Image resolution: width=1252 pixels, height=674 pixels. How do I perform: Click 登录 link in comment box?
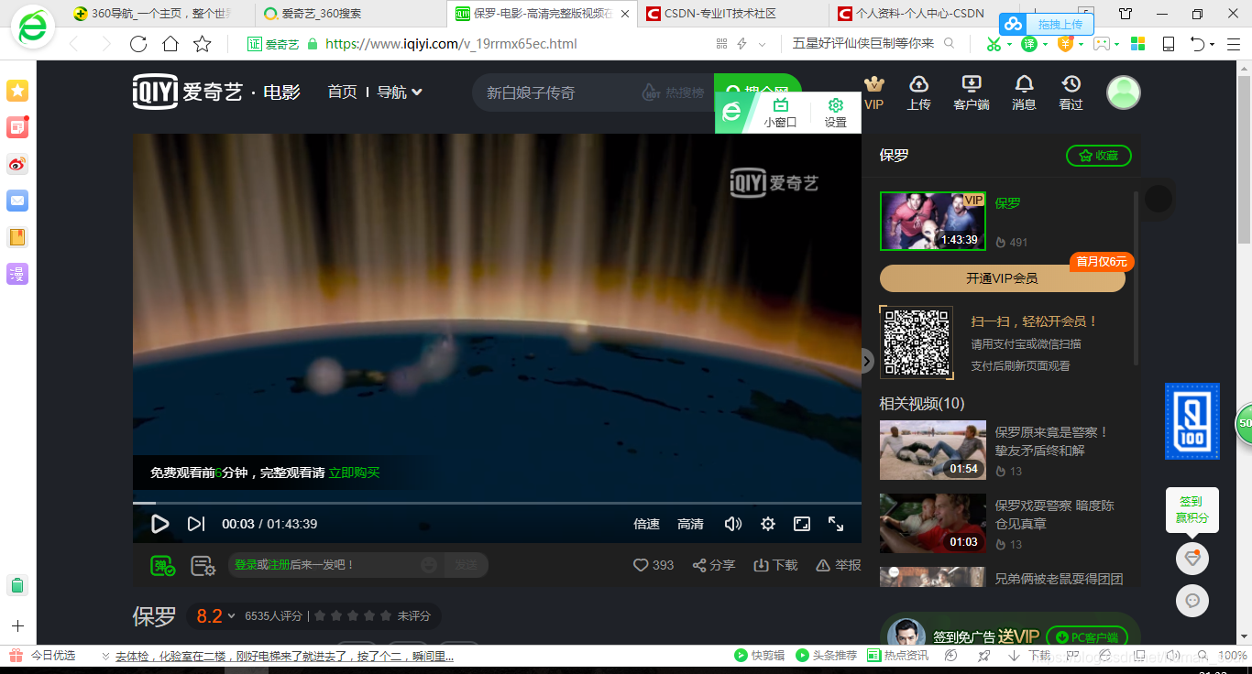coord(246,565)
